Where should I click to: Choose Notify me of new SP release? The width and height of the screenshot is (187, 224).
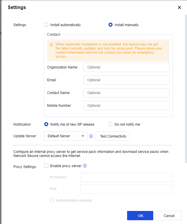[x=46, y=124]
